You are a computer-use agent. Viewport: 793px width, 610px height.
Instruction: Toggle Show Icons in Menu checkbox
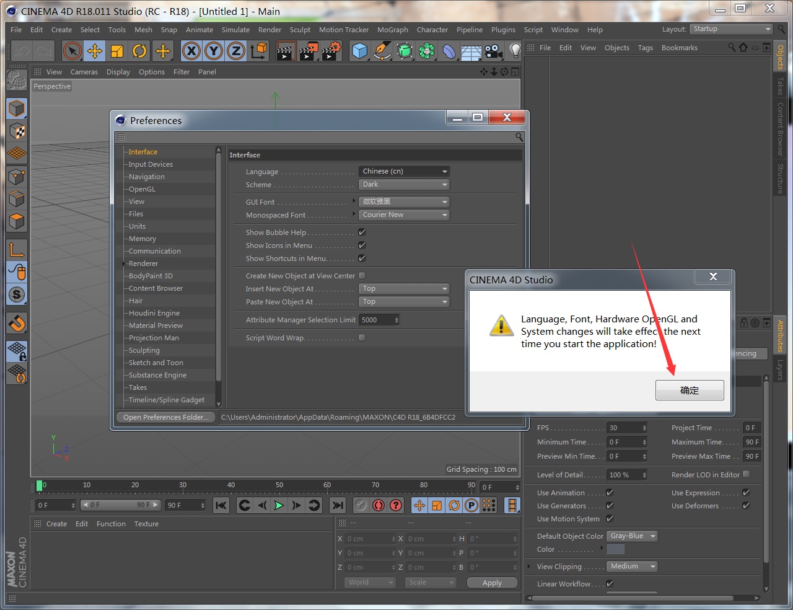point(362,245)
